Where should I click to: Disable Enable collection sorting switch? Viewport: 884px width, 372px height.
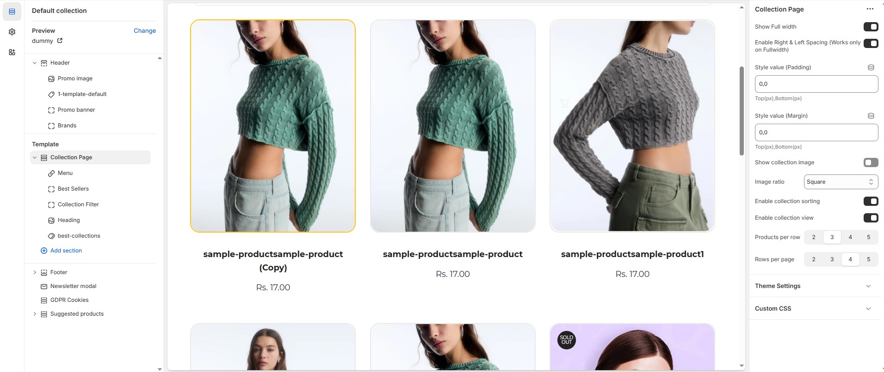coord(871,201)
